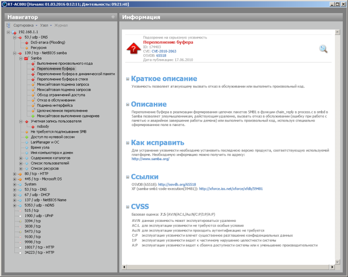Click the green icon beside Межсайтовое выполнение сценариев
This screenshot has height=277, width=348.
pos(33,116)
